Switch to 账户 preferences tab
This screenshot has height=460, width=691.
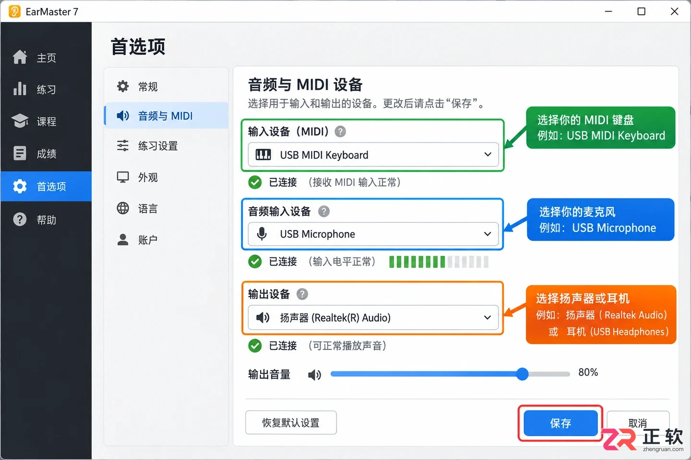pyautogui.click(x=166, y=240)
